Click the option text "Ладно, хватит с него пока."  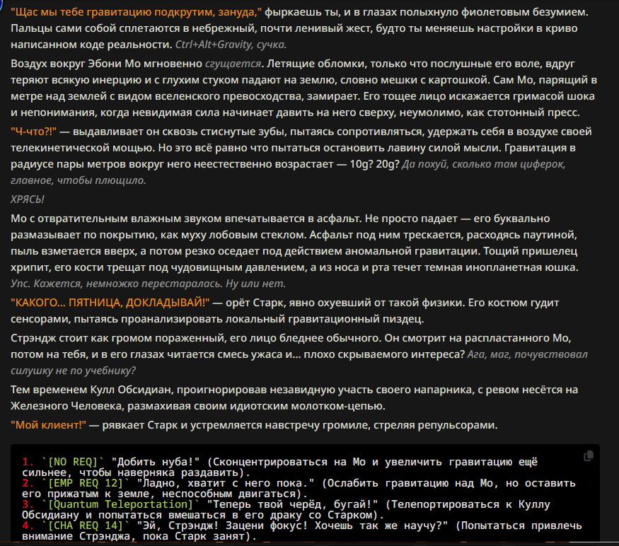click(226, 483)
